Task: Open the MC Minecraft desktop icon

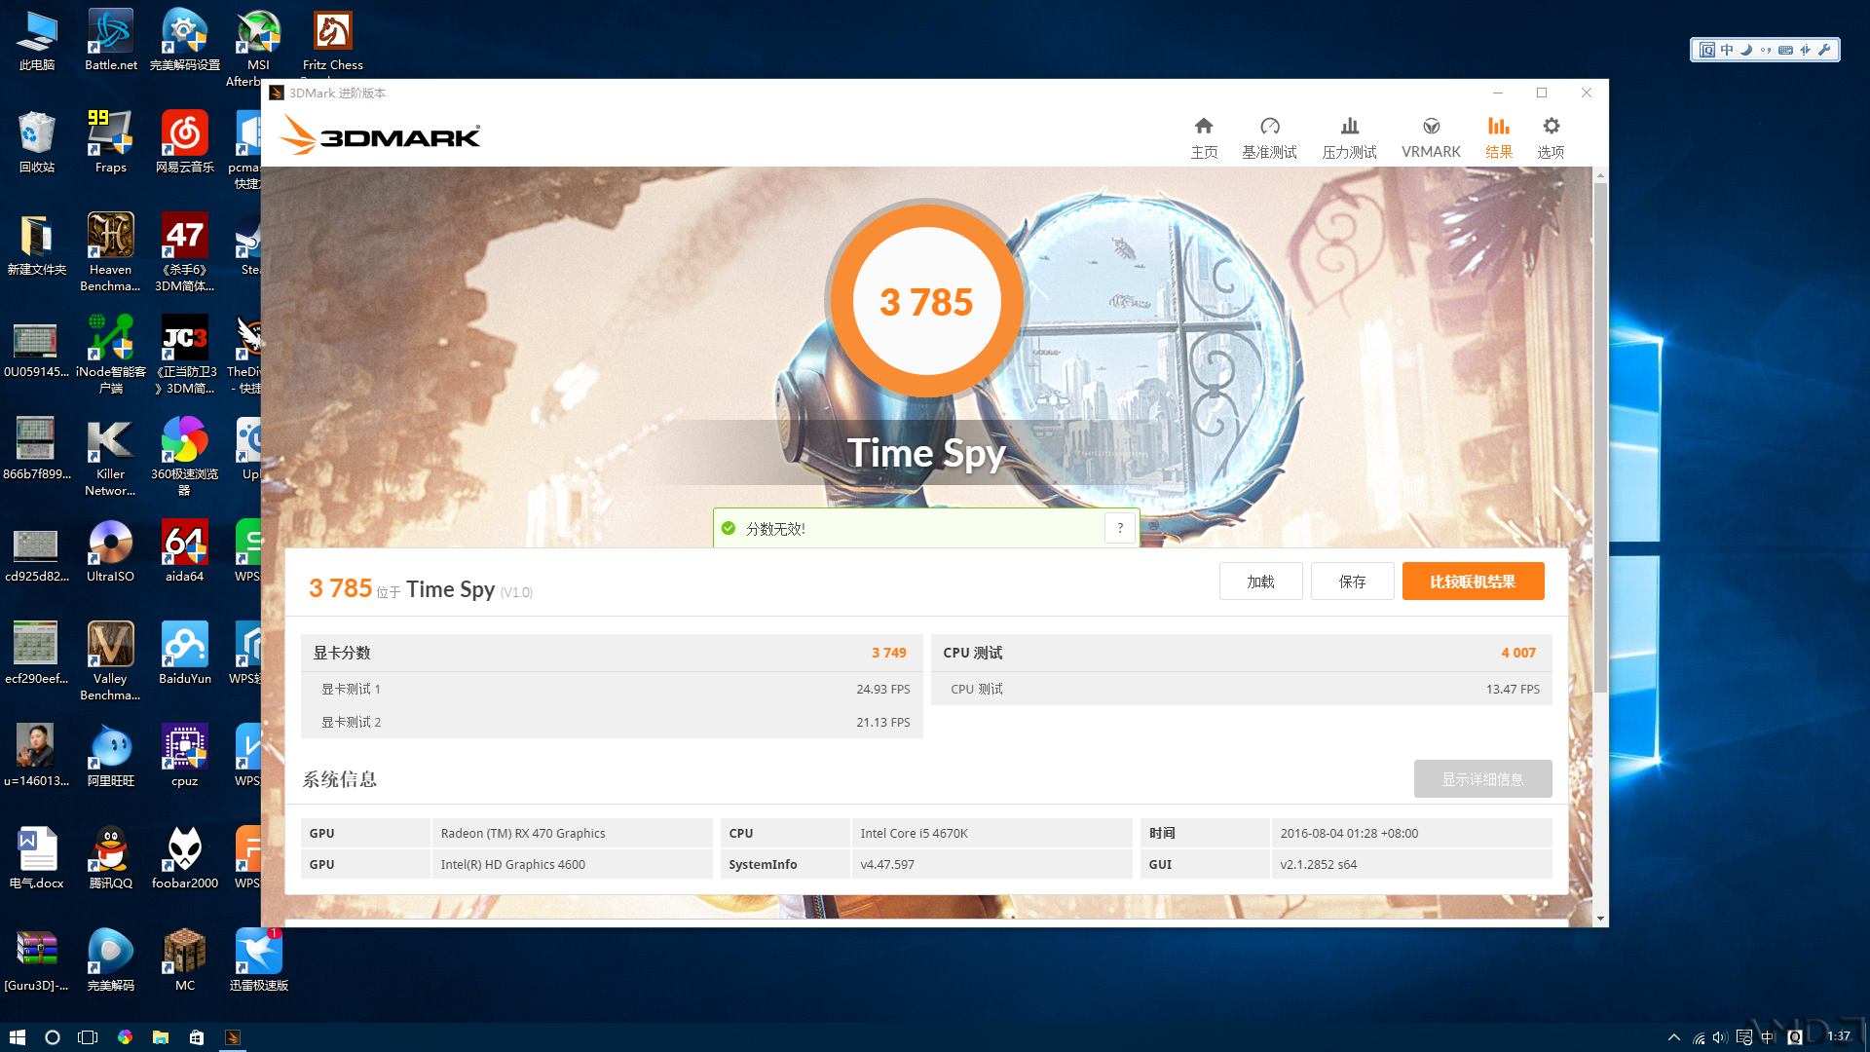Action: (x=185, y=961)
